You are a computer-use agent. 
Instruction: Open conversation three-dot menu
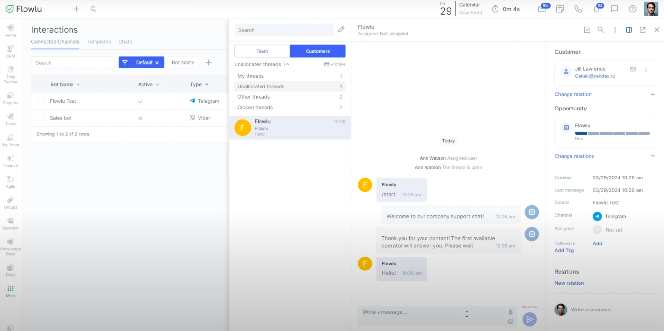(615, 30)
